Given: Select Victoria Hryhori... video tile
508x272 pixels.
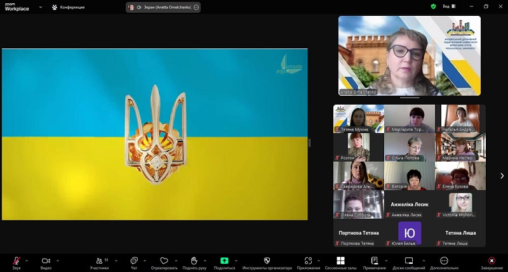Looking at the screenshot, I should [460, 204].
